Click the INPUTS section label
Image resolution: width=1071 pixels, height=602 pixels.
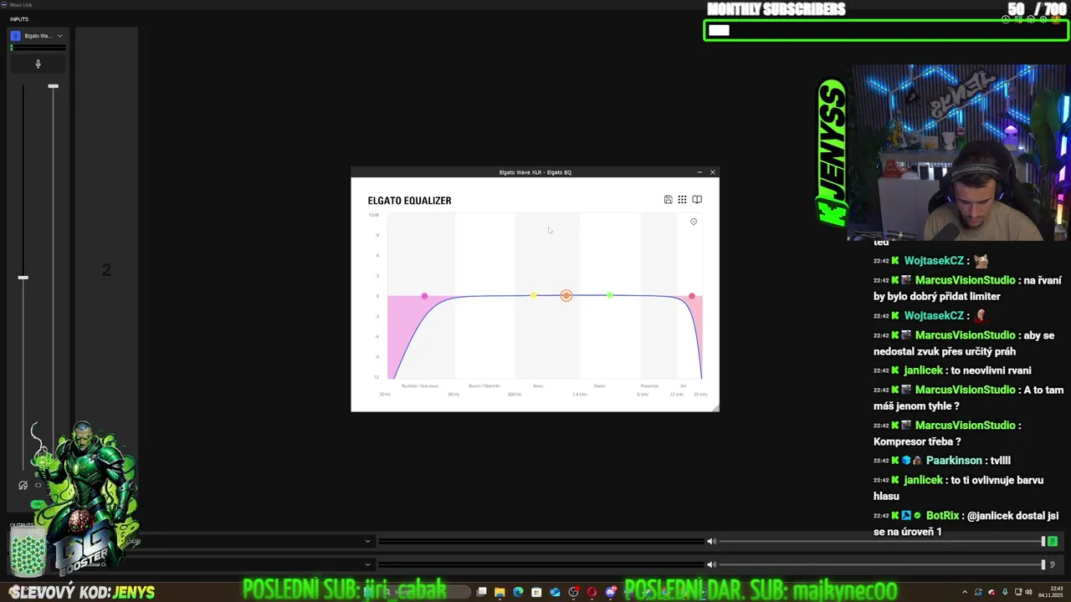click(18, 19)
